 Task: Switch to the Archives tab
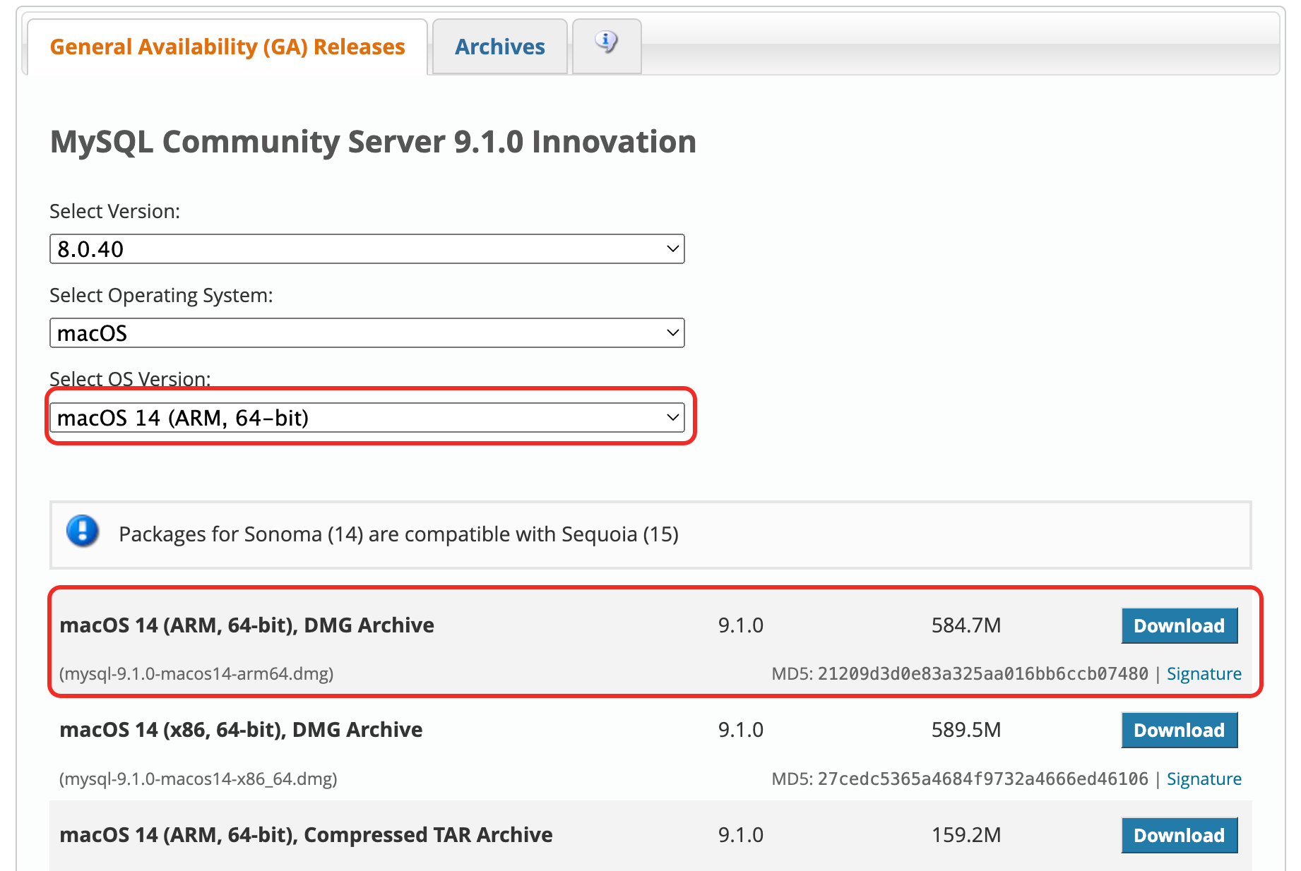click(499, 47)
